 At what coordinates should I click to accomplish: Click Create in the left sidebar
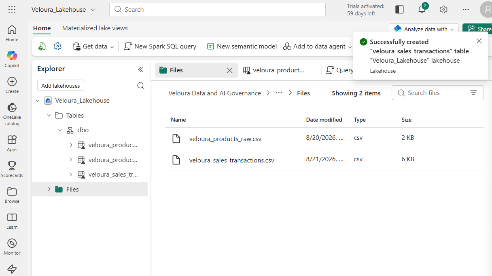[x=12, y=85]
